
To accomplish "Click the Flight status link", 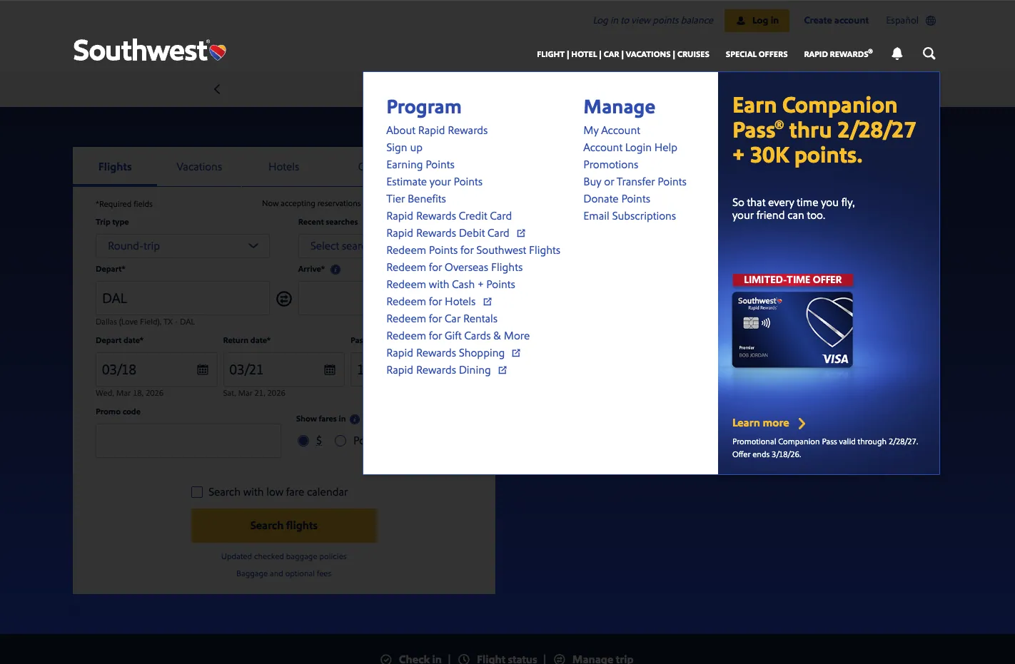I will coord(507,660).
